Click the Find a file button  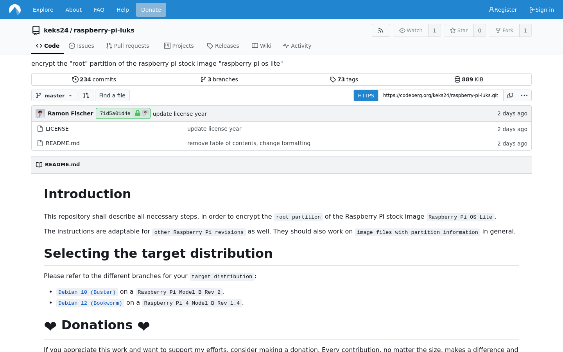click(112, 95)
